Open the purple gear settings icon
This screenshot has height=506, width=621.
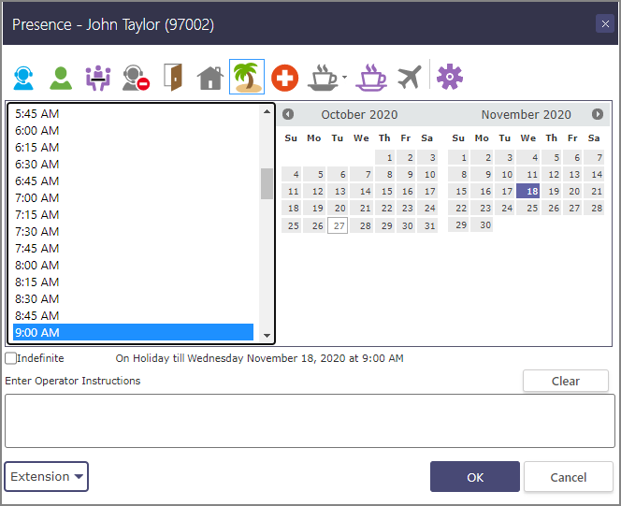(x=450, y=77)
